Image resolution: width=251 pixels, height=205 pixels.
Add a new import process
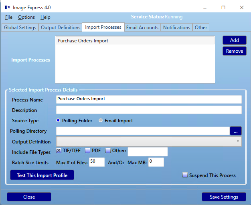(234, 40)
